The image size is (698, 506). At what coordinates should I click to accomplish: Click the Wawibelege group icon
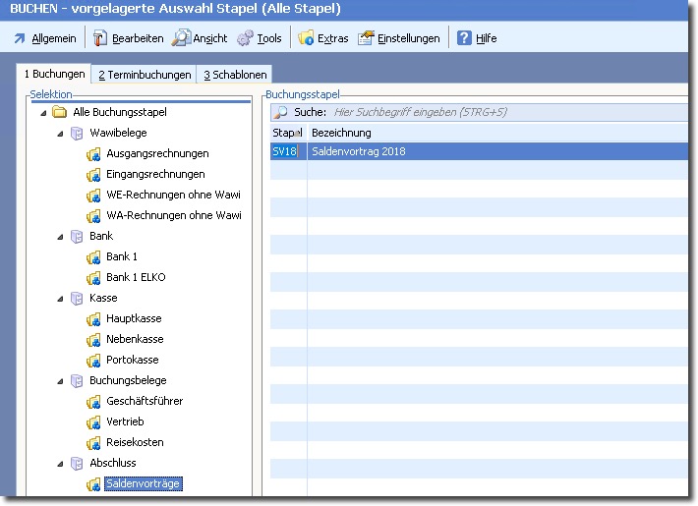(x=77, y=134)
